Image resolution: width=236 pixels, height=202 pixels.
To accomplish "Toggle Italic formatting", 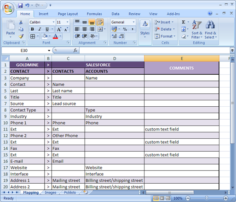I will point(40,29).
